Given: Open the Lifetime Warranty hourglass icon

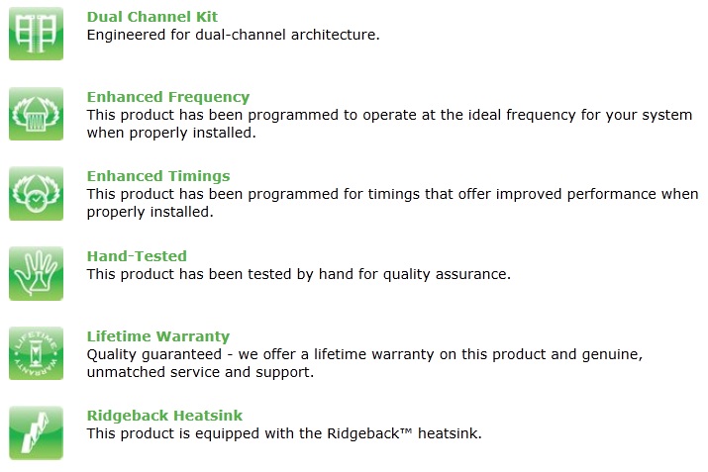Looking at the screenshot, I should pyautogui.click(x=36, y=353).
